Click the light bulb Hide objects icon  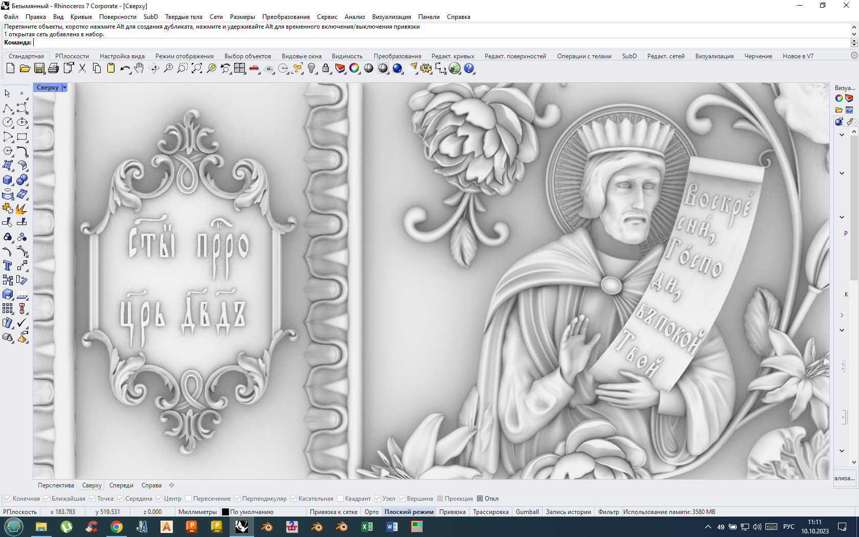point(311,68)
